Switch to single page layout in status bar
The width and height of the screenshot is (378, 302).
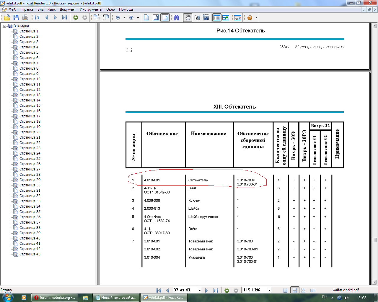tap(285, 290)
